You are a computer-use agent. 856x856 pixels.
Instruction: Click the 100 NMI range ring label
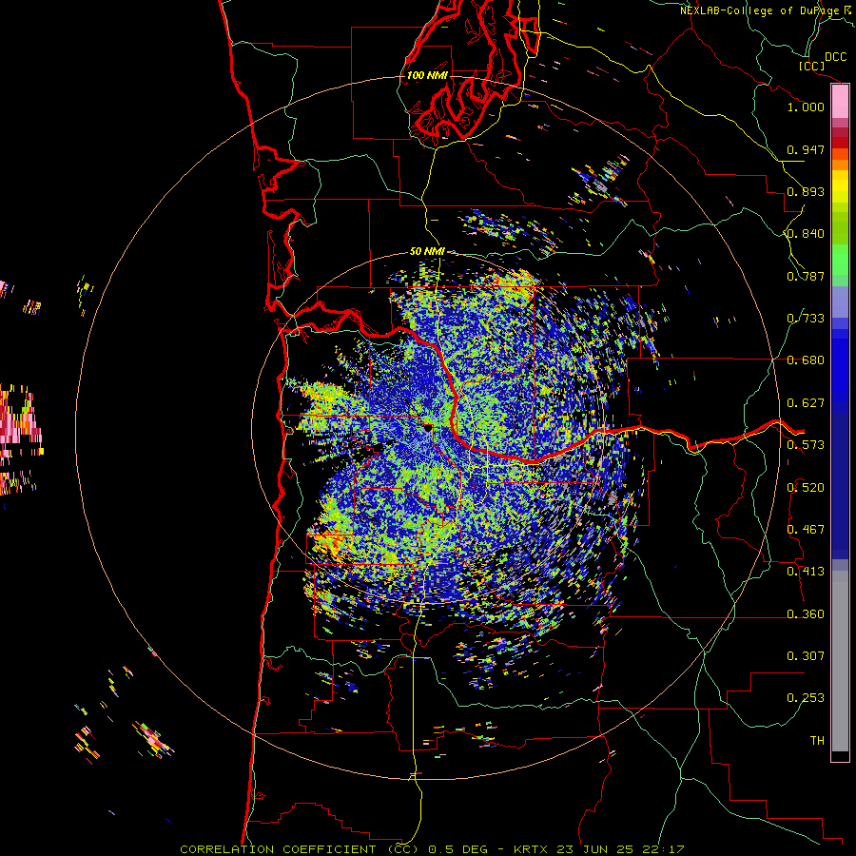pos(427,75)
